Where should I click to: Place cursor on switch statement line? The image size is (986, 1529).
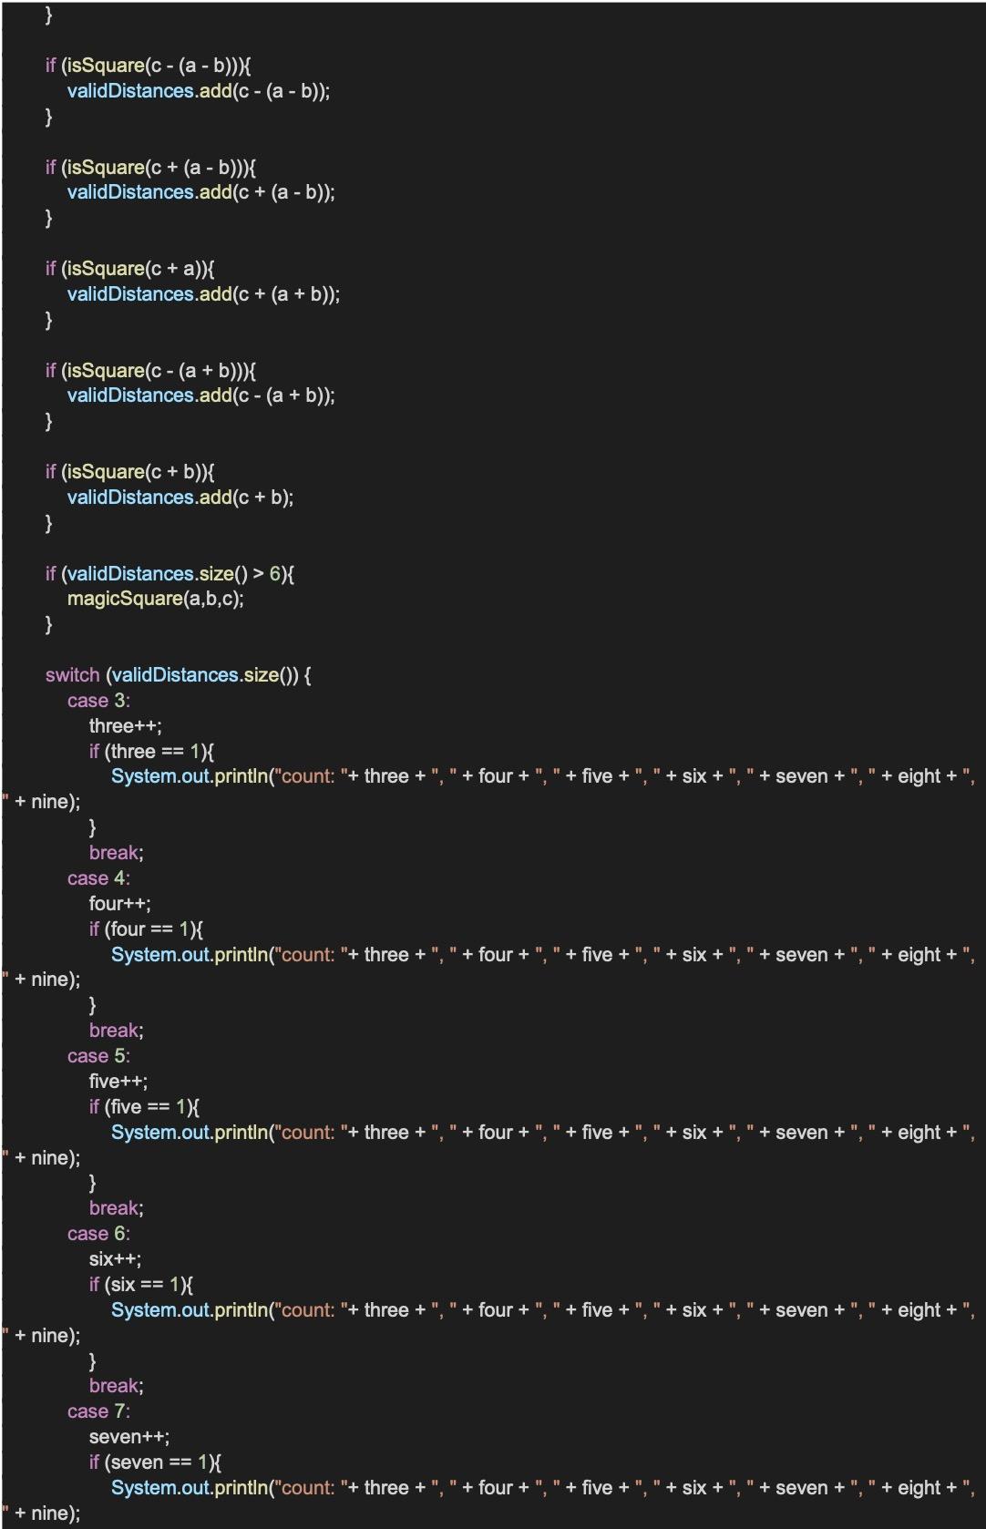178,675
